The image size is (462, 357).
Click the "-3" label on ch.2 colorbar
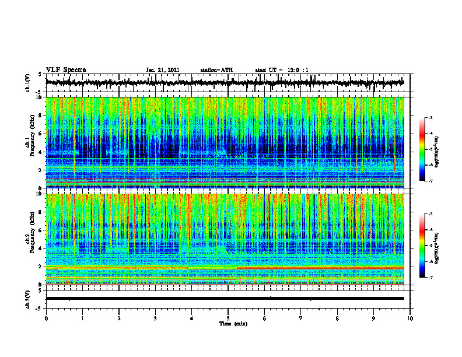pyautogui.click(x=430, y=214)
